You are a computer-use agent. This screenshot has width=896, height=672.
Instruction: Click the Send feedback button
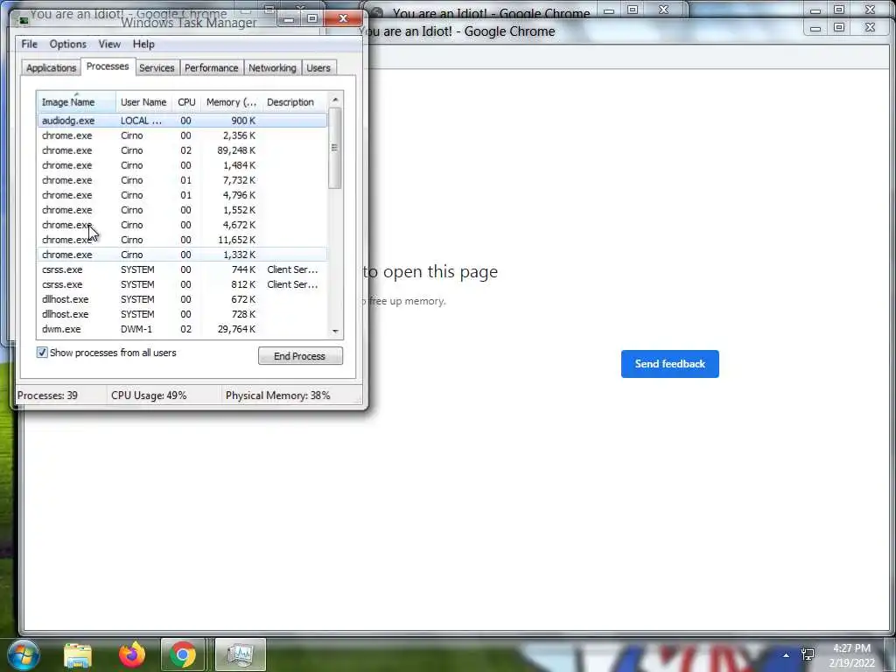[x=669, y=364]
